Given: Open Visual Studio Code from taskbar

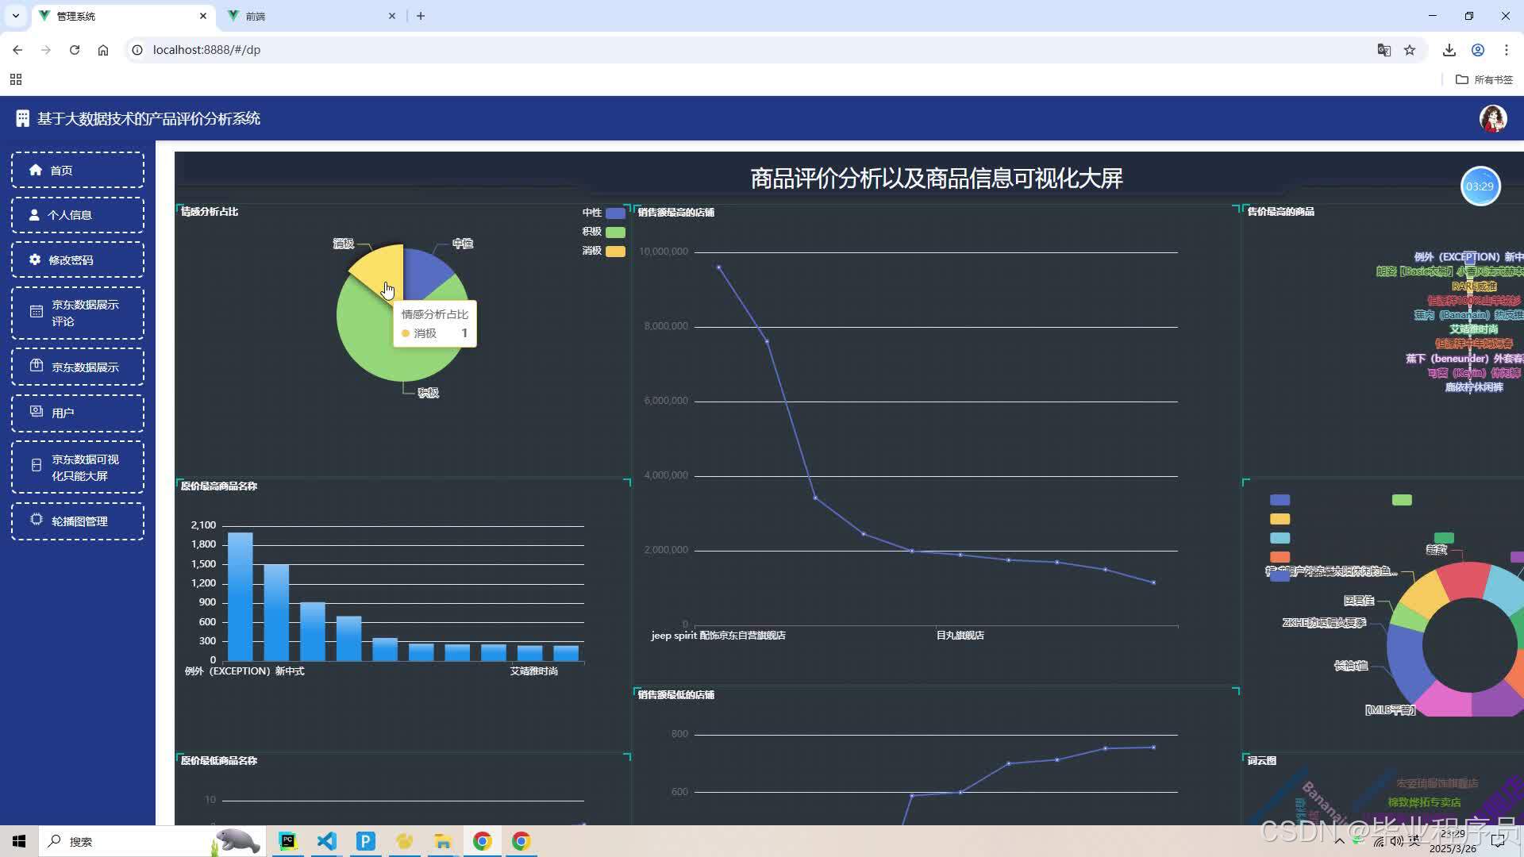Looking at the screenshot, I should click(327, 841).
